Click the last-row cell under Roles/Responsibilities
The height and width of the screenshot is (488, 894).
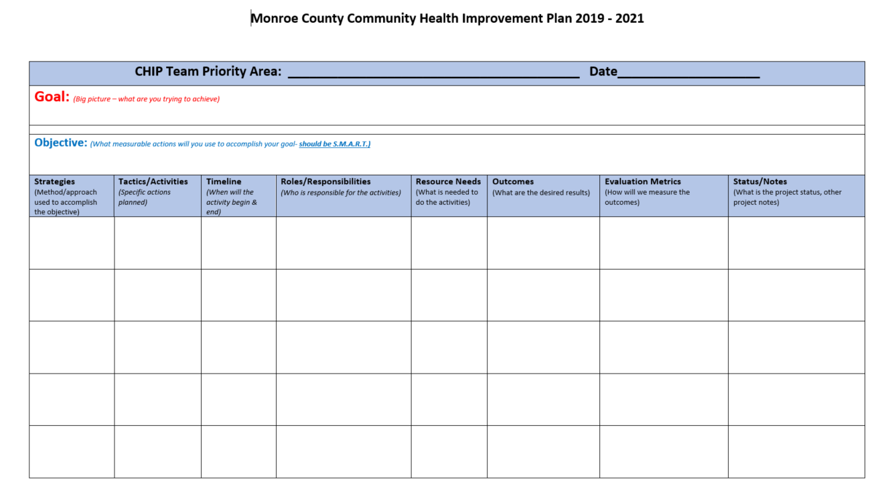(x=344, y=452)
